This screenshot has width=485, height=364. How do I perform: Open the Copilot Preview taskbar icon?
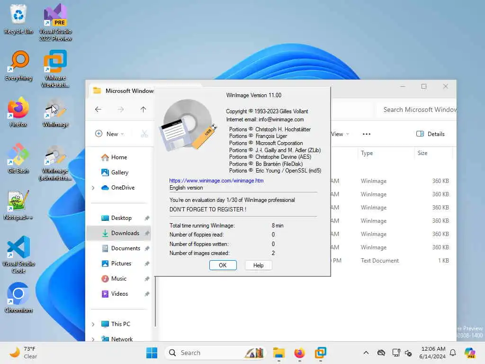pyautogui.click(x=470, y=353)
